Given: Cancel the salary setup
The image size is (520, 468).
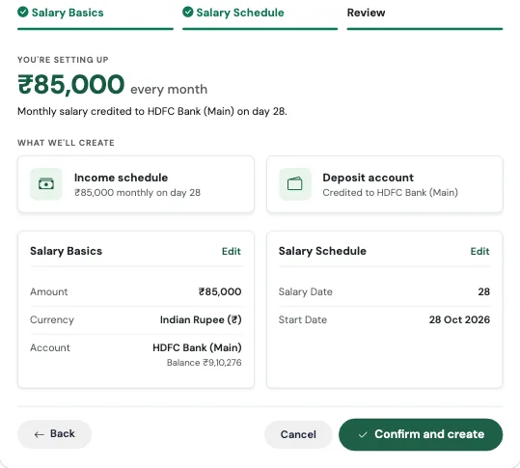Looking at the screenshot, I should 298,434.
